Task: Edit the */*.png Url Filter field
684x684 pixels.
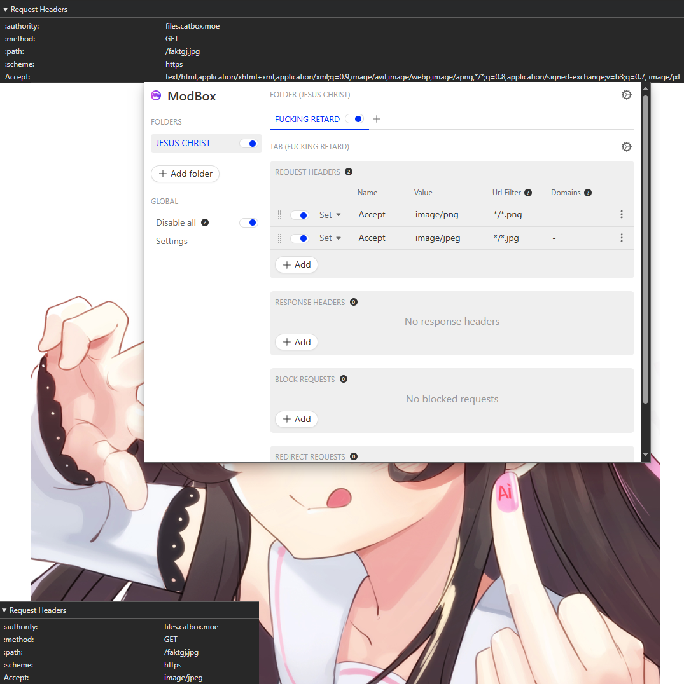Action: (508, 215)
